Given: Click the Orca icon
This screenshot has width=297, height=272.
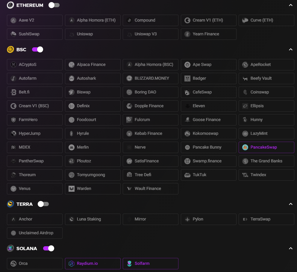Looking at the screenshot, I should [x=13, y=264].
